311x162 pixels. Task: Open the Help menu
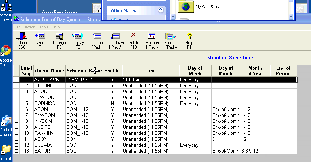56,27
